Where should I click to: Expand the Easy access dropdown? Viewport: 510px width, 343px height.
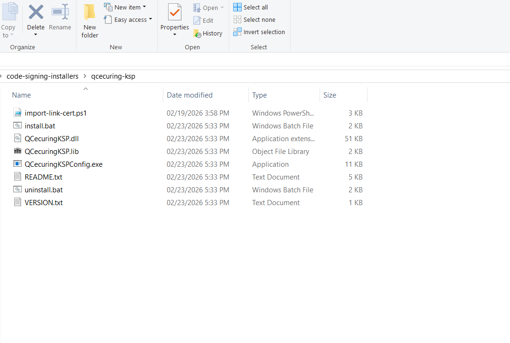click(151, 19)
